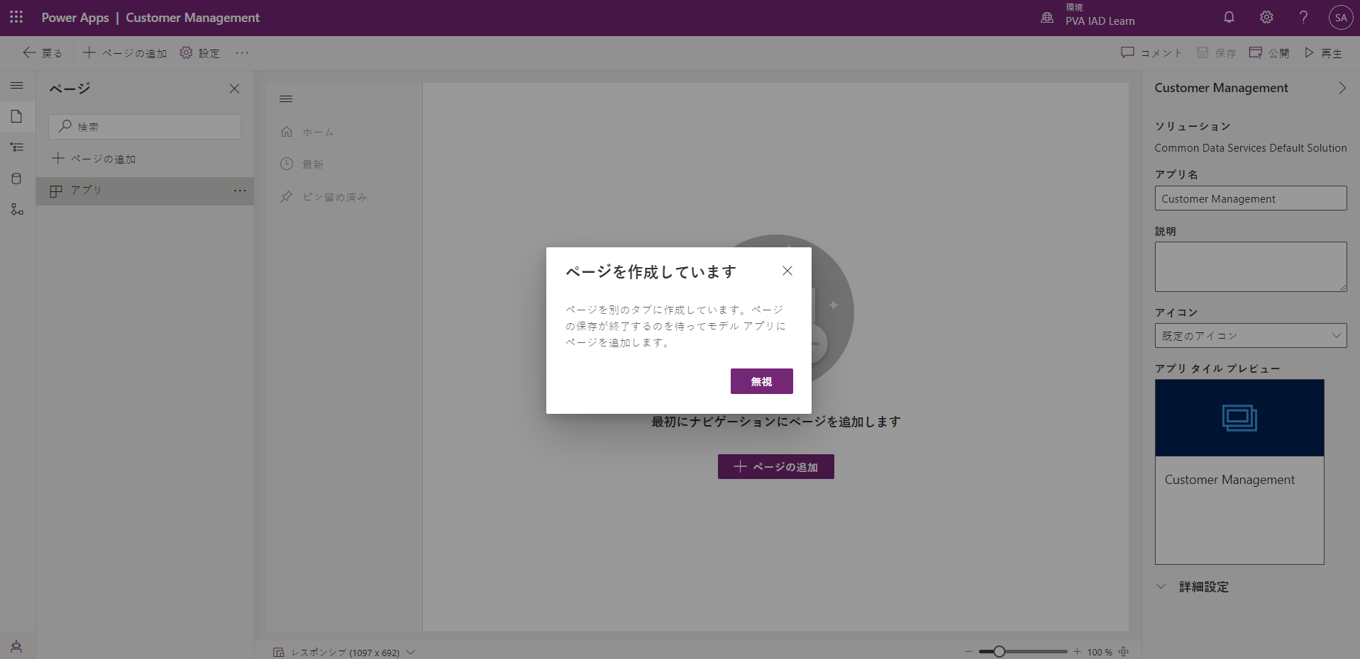Open the help question mark

coord(1303,18)
